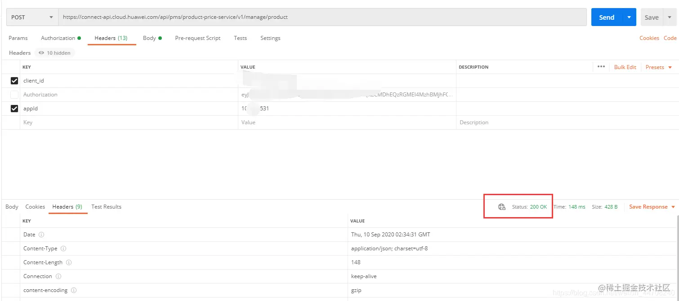Select the client_id key cell
The height and width of the screenshot is (301, 679).
129,81
